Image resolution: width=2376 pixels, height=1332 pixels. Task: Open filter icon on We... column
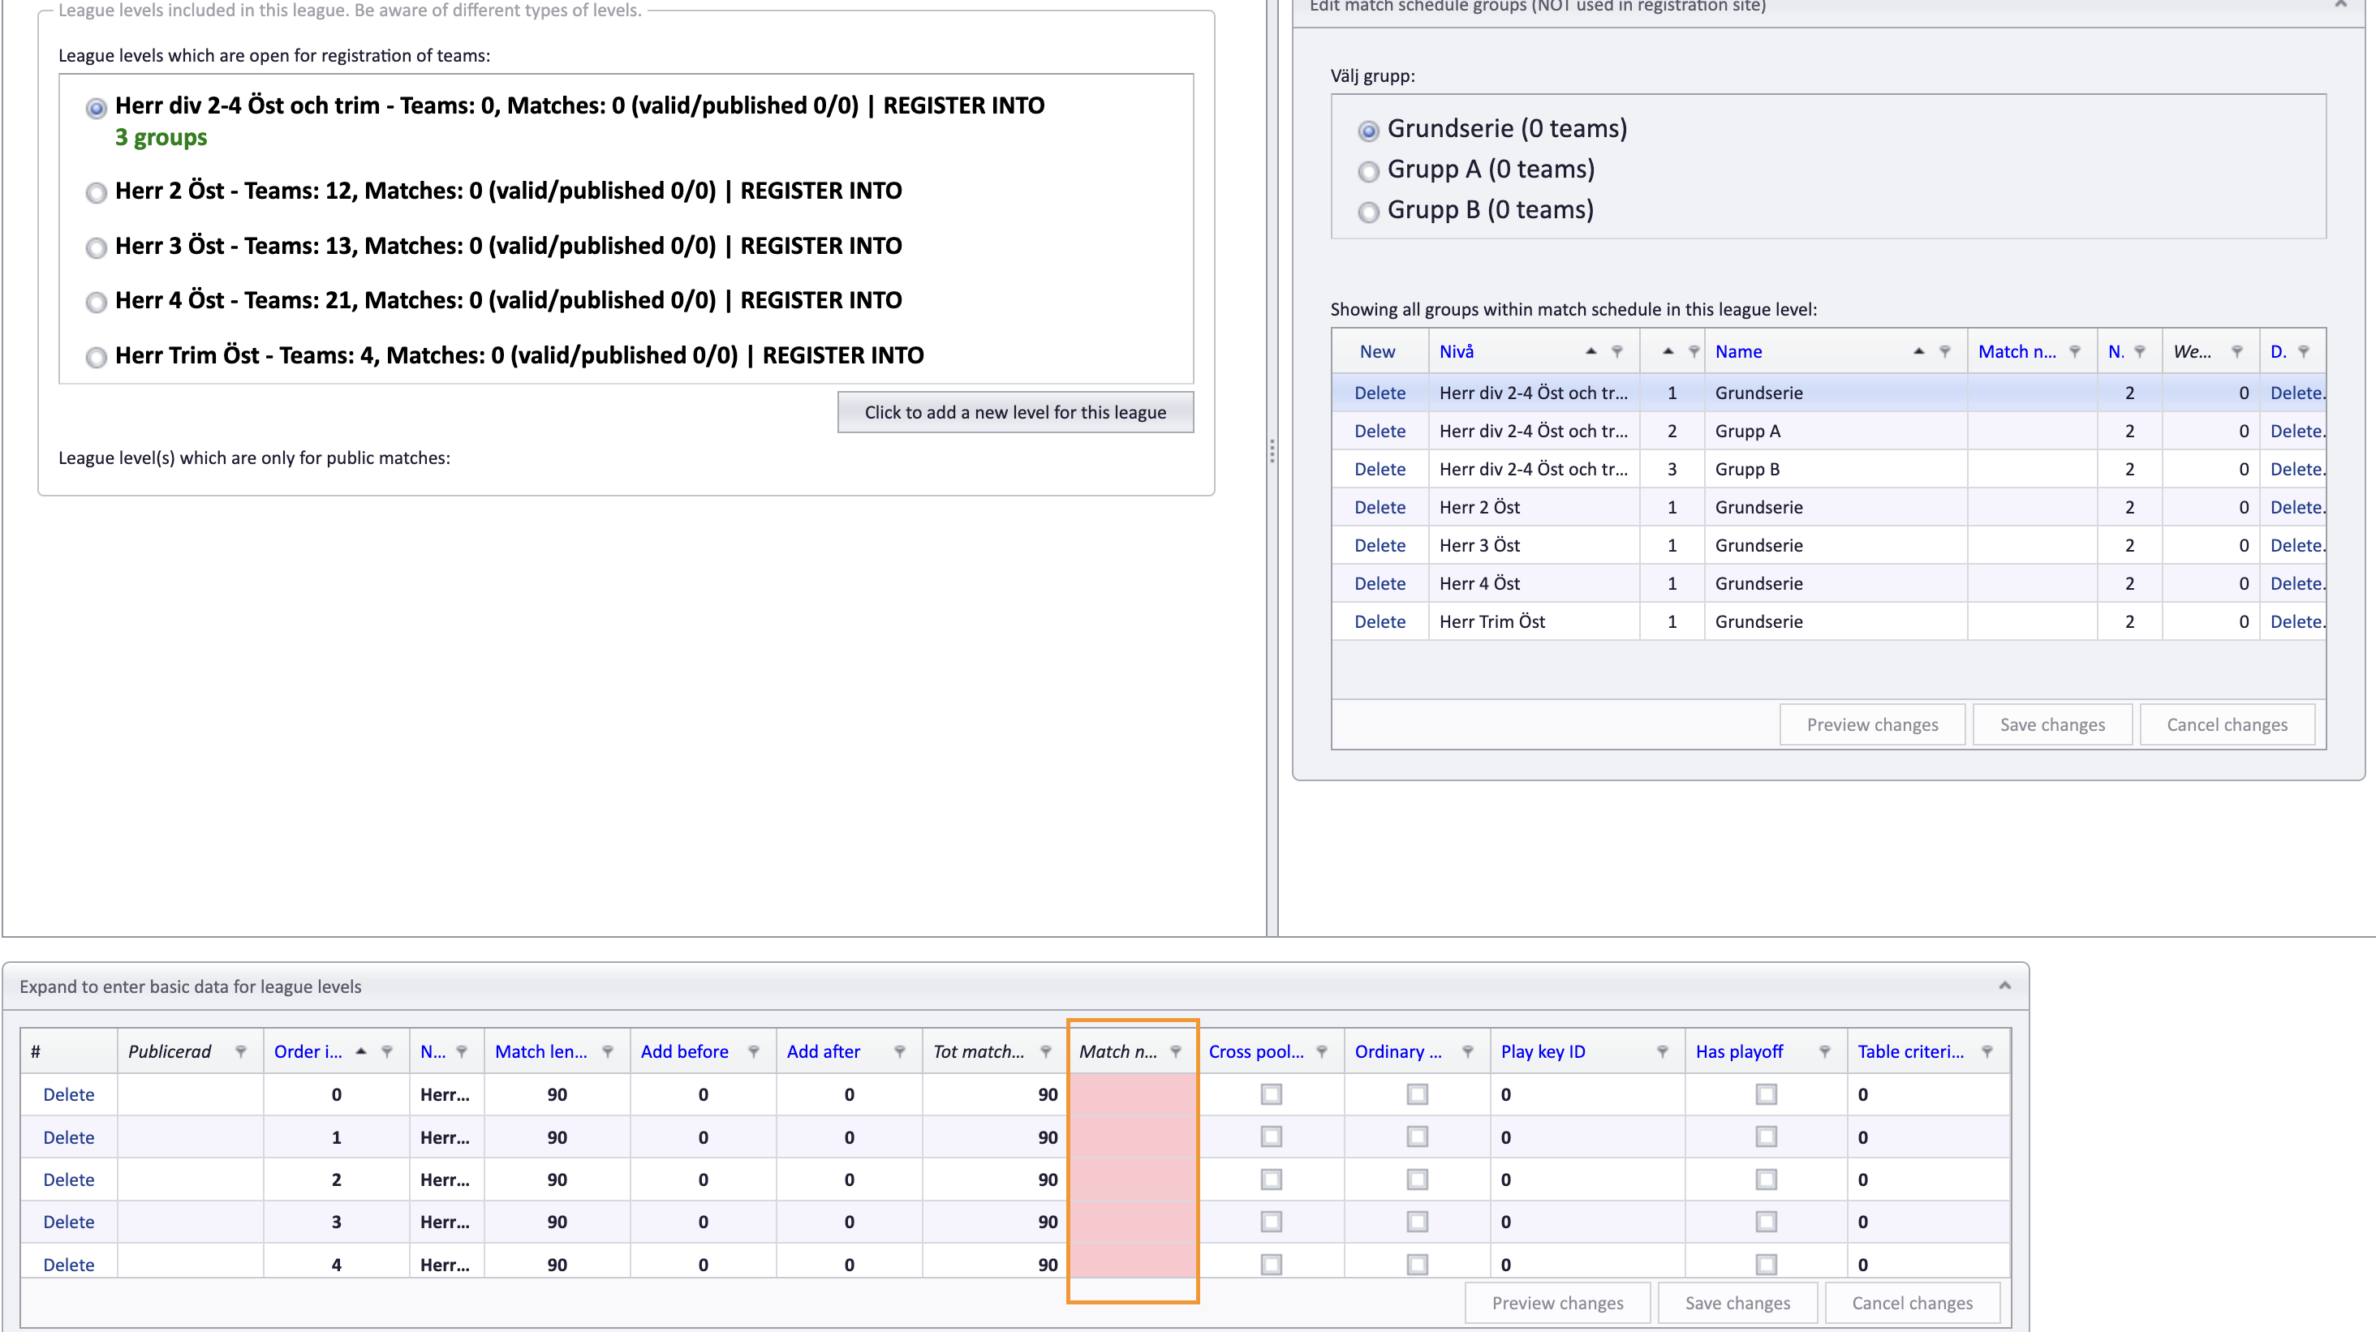(2236, 351)
